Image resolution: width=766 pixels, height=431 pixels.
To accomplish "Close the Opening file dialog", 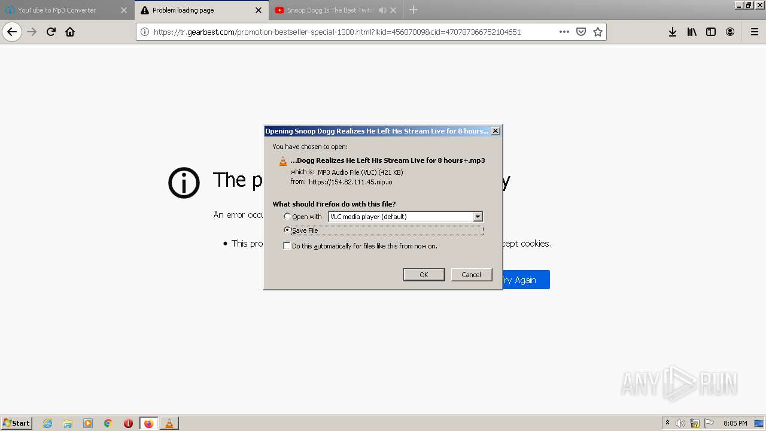I will pos(496,131).
